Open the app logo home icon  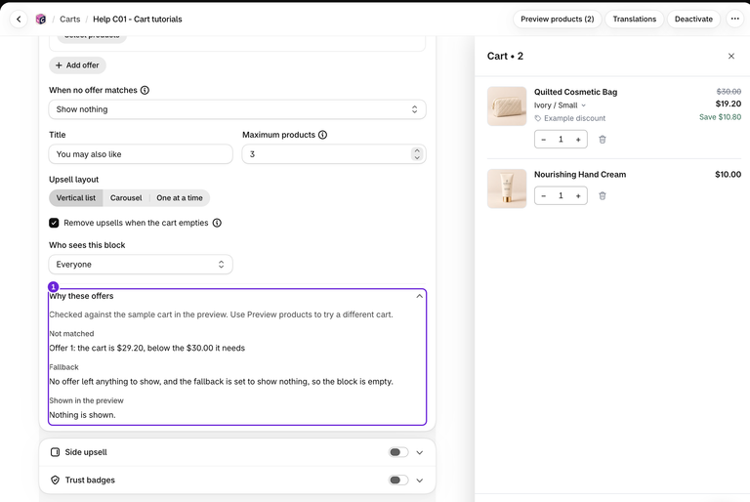(41, 20)
